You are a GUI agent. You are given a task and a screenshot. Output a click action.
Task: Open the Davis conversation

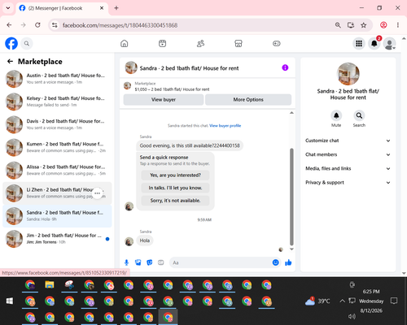coord(57,124)
